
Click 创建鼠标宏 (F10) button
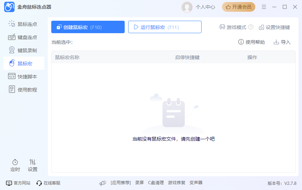click(x=88, y=27)
